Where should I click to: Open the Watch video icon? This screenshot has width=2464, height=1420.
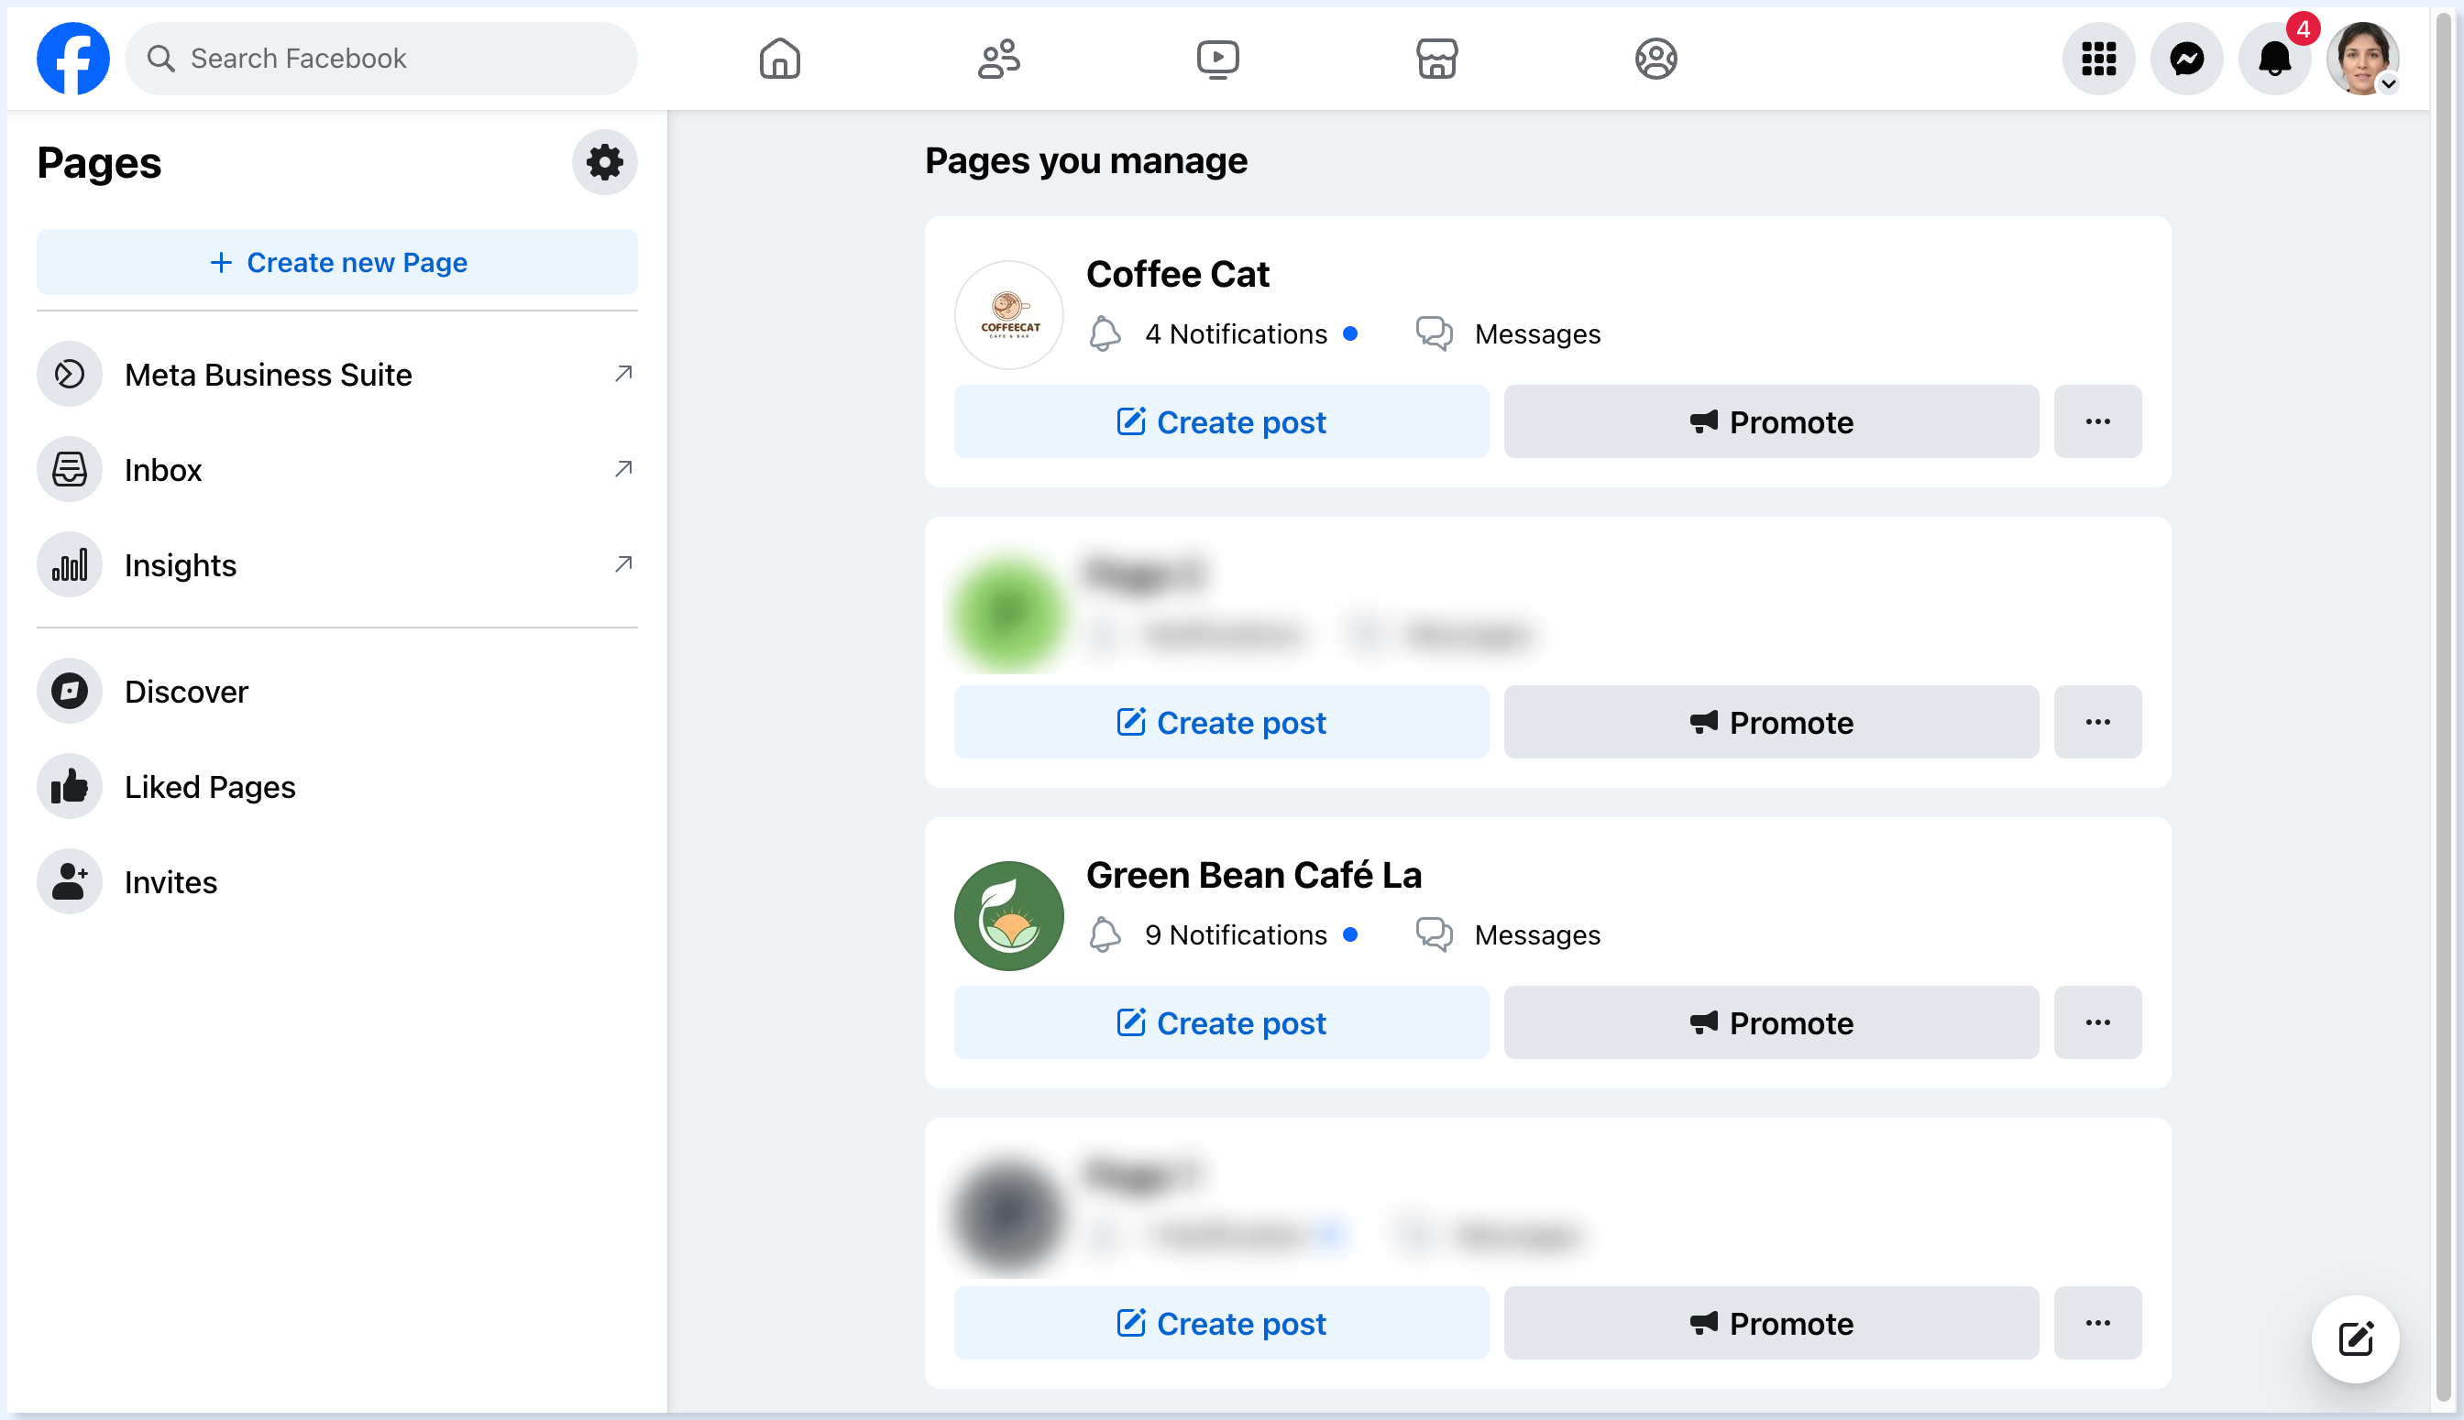(1218, 59)
